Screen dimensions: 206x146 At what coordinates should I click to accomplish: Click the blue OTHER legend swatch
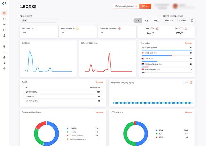[x=67, y=128]
